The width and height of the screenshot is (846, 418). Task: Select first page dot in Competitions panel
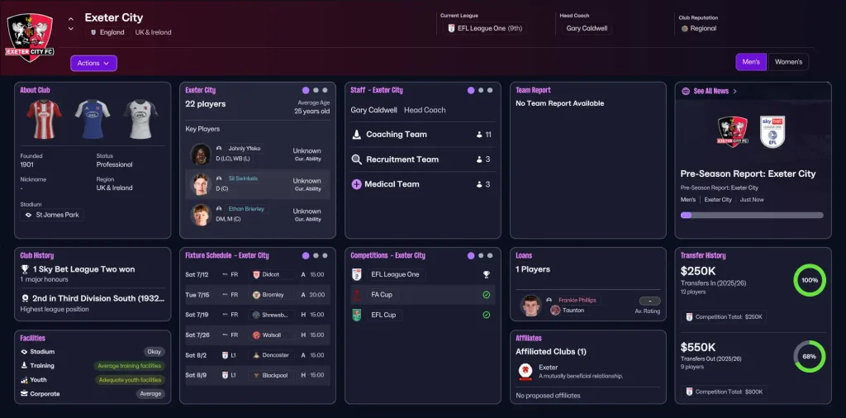pos(471,255)
